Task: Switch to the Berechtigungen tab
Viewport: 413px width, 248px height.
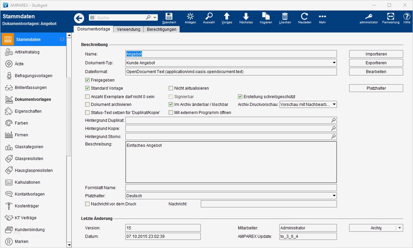Action: click(162, 29)
